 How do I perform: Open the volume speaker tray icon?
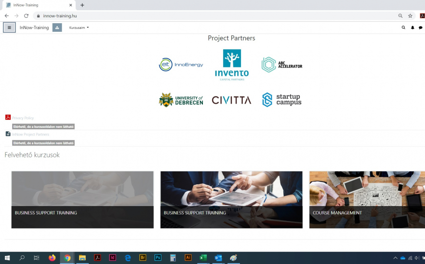(417, 258)
